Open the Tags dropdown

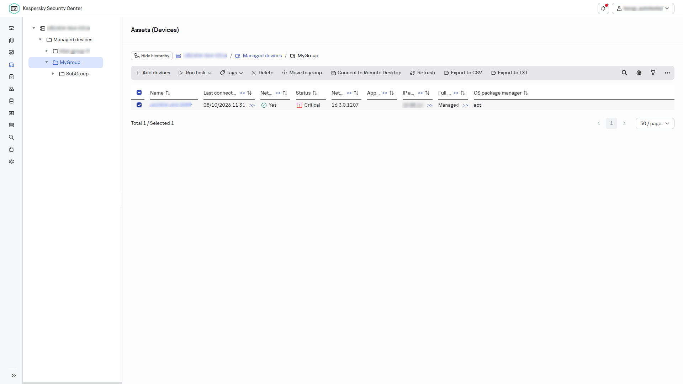[x=232, y=73]
